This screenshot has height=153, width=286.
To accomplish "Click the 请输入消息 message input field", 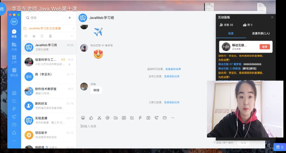I will click(x=143, y=126).
